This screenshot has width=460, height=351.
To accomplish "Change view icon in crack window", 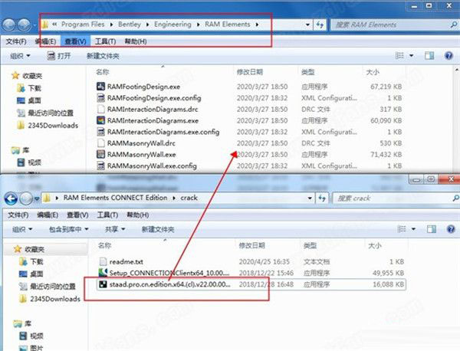I will click(402, 229).
